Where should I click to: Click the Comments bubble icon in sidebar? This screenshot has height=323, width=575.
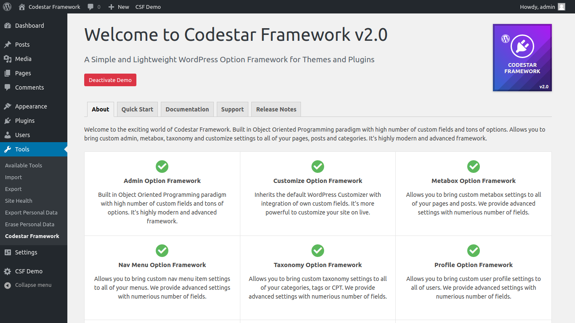click(x=8, y=87)
